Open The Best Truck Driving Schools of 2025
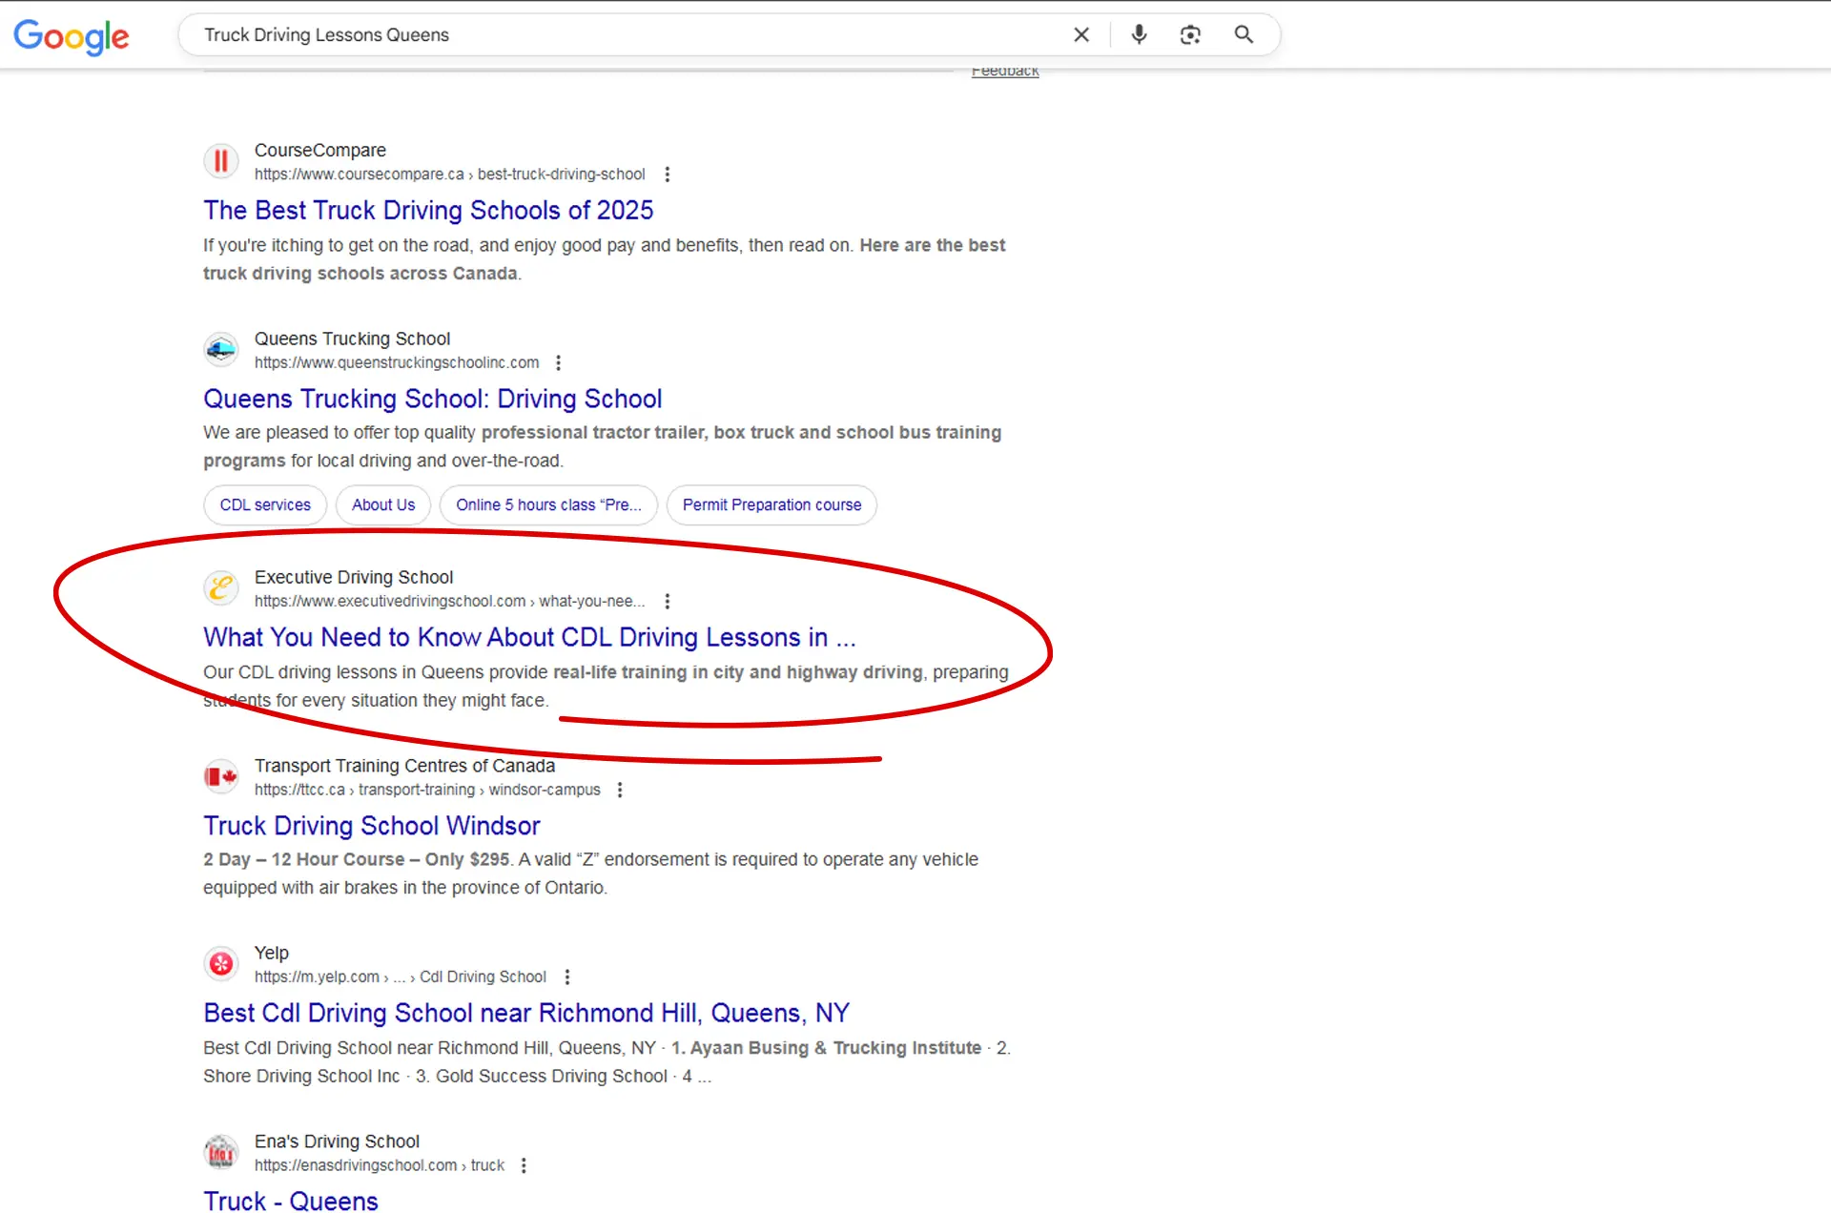The image size is (1831, 1213). click(x=428, y=211)
